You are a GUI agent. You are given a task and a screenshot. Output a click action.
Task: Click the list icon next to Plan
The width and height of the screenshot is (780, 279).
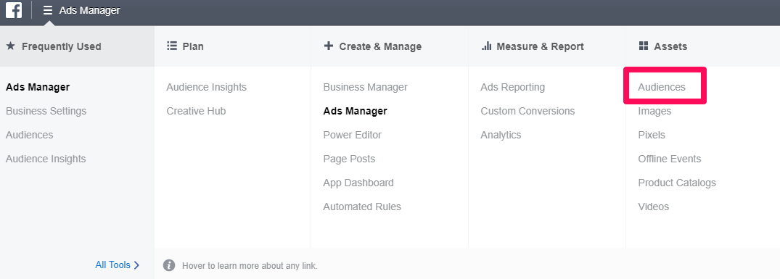pos(172,46)
